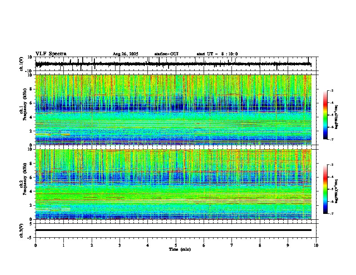The image size is (356, 275).
Task: Click the "5" tick on the ch.3(V) axis
Action: (31, 224)
